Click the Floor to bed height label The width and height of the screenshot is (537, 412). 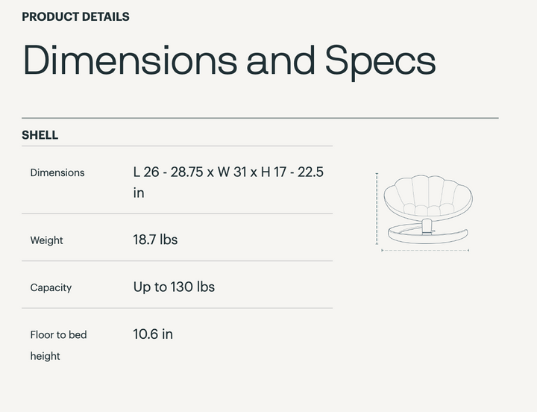pos(59,346)
